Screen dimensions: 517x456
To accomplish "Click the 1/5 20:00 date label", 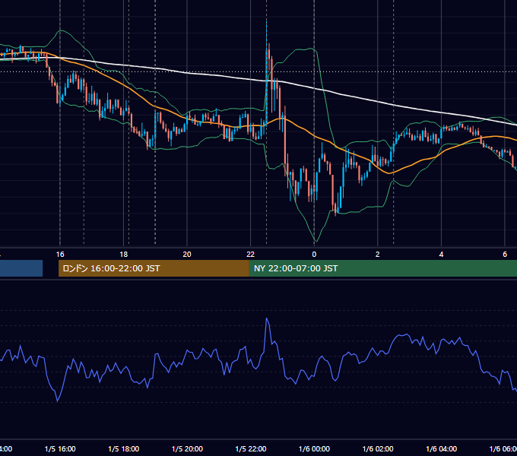I will 187,448.
